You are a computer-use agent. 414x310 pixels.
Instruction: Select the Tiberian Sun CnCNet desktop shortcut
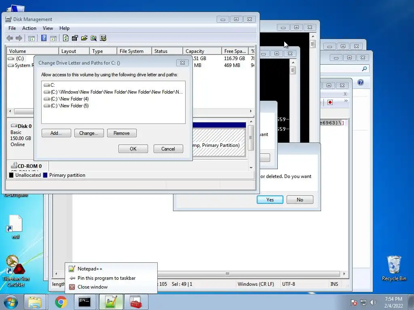(x=16, y=271)
